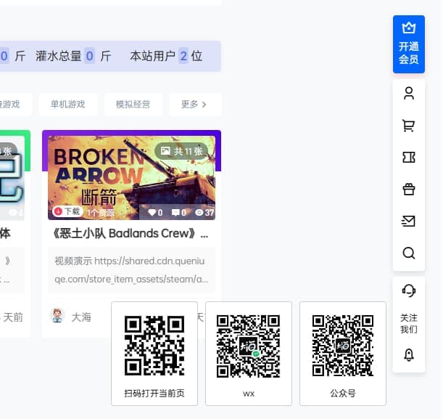Open the 视频演示 description text block
Screen dimensions: 443x419
coord(131,270)
